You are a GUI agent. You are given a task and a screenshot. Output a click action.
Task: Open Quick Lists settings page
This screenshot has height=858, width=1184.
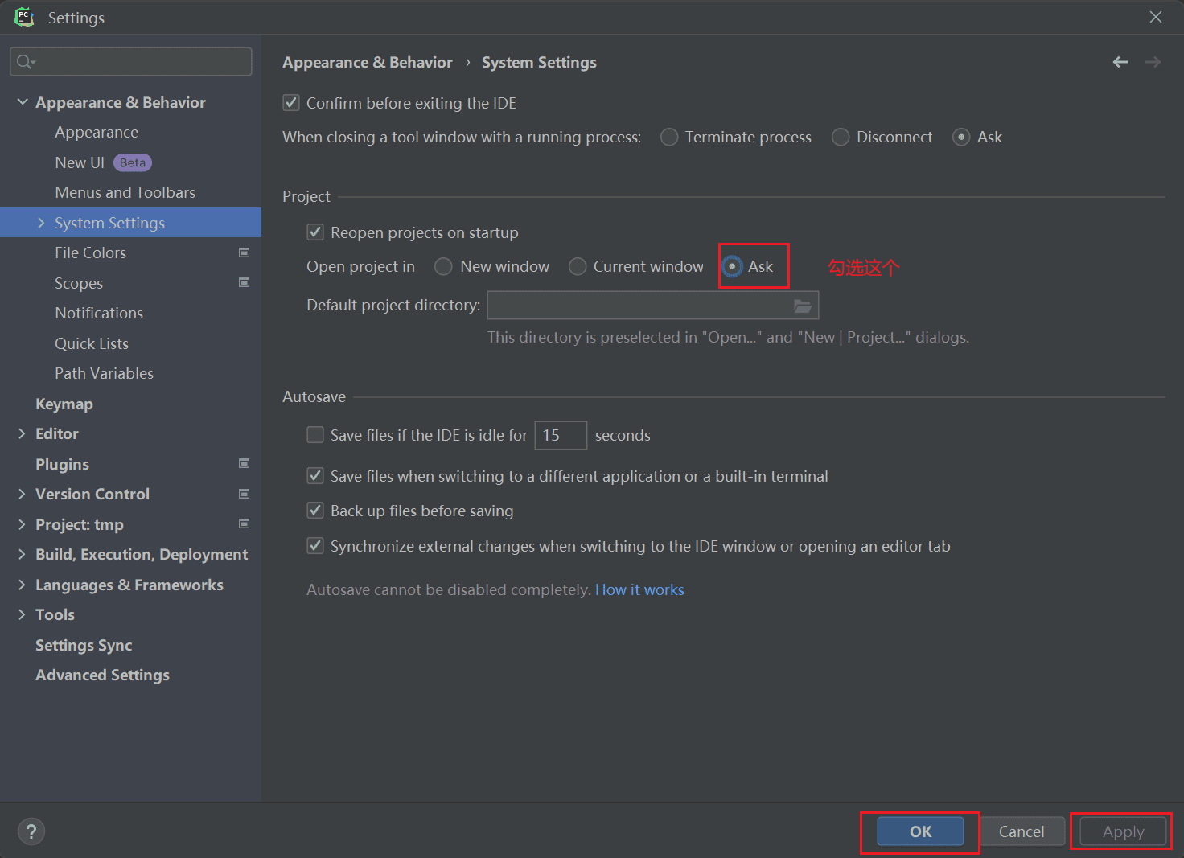coord(92,343)
